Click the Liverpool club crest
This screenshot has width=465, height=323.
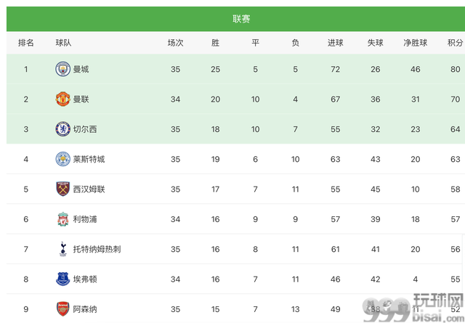[x=63, y=219]
